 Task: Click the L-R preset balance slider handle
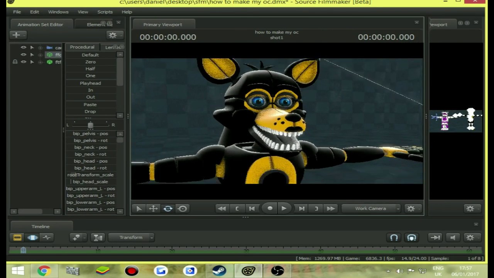click(90, 125)
